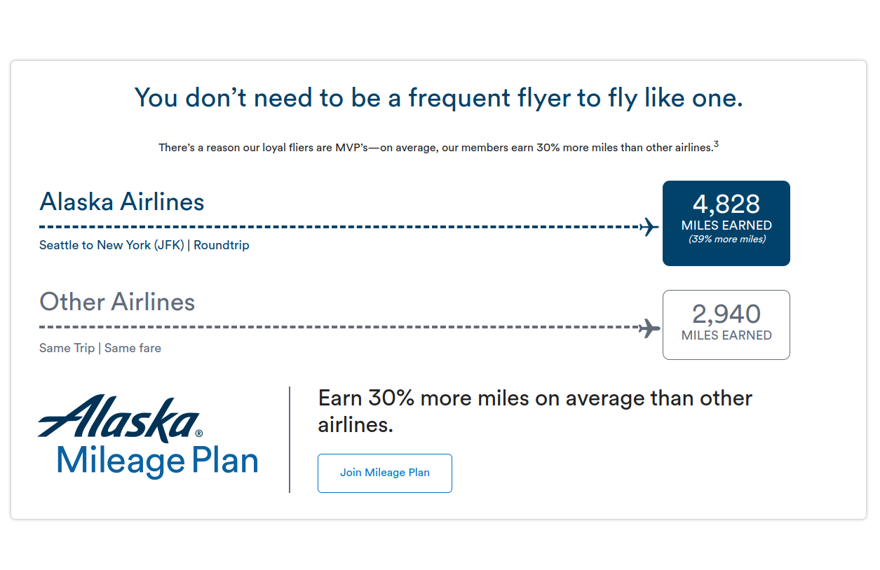Click the 2,940 miles earned box
The height and width of the screenshot is (570, 880).
click(726, 325)
